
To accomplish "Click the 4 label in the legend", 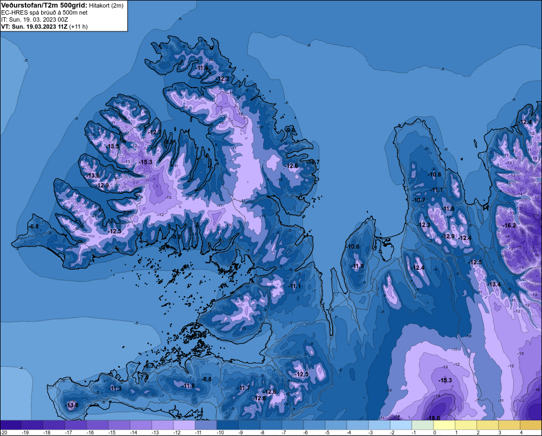I will 521,433.
